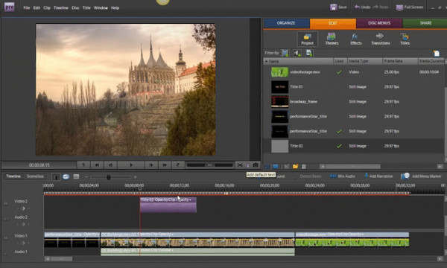Switch to Full Screen view
The width and height of the screenshot is (447, 268).
coord(409,7)
